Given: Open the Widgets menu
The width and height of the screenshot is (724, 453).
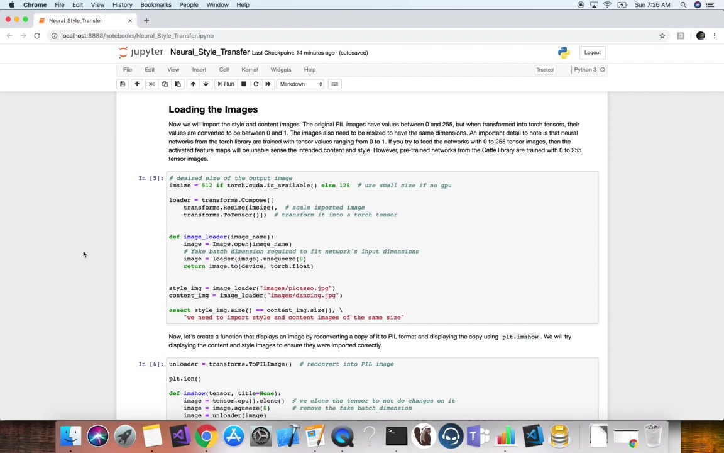Looking at the screenshot, I should (281, 70).
